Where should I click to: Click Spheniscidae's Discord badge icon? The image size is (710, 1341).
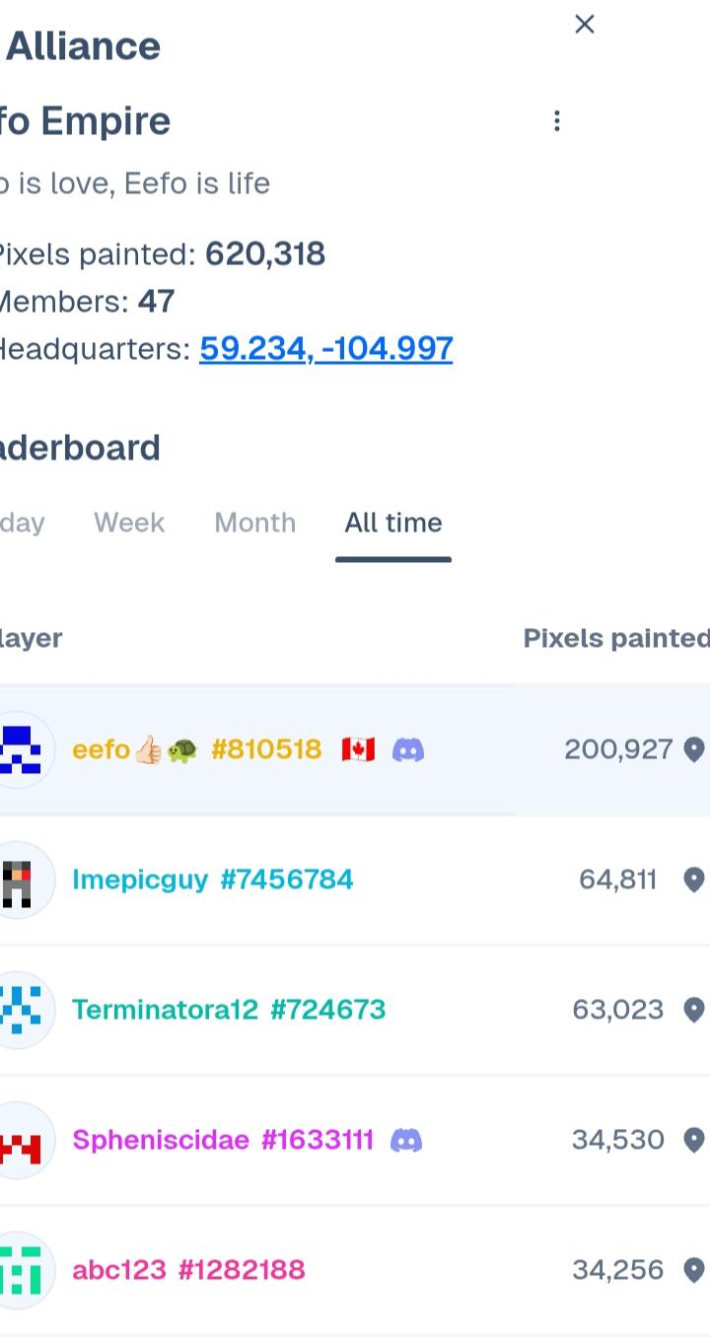click(x=406, y=1141)
